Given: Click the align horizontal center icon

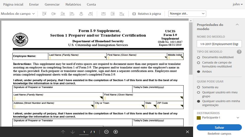Looking at the screenshot, I should (x=81, y=14).
